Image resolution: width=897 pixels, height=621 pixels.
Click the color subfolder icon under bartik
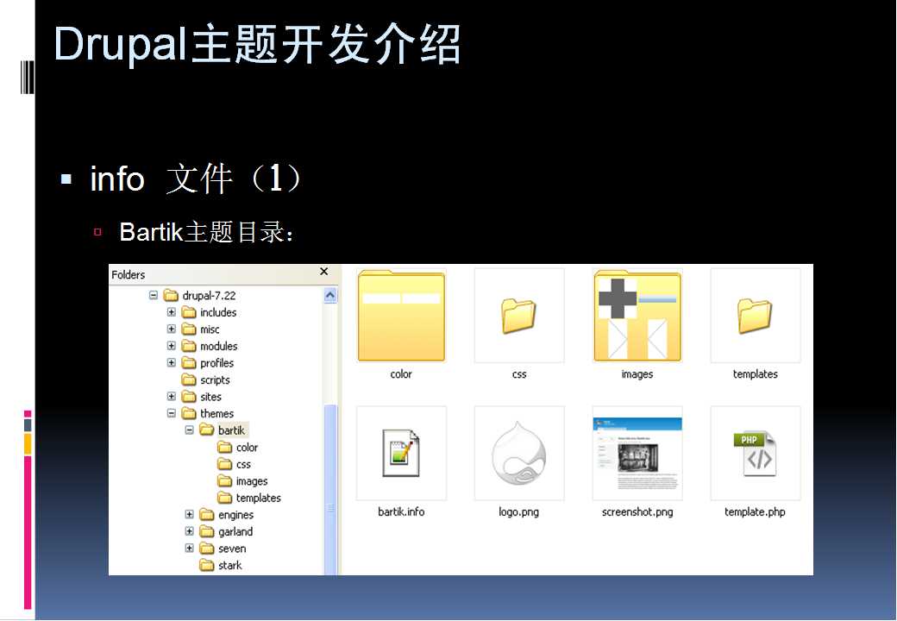[225, 447]
